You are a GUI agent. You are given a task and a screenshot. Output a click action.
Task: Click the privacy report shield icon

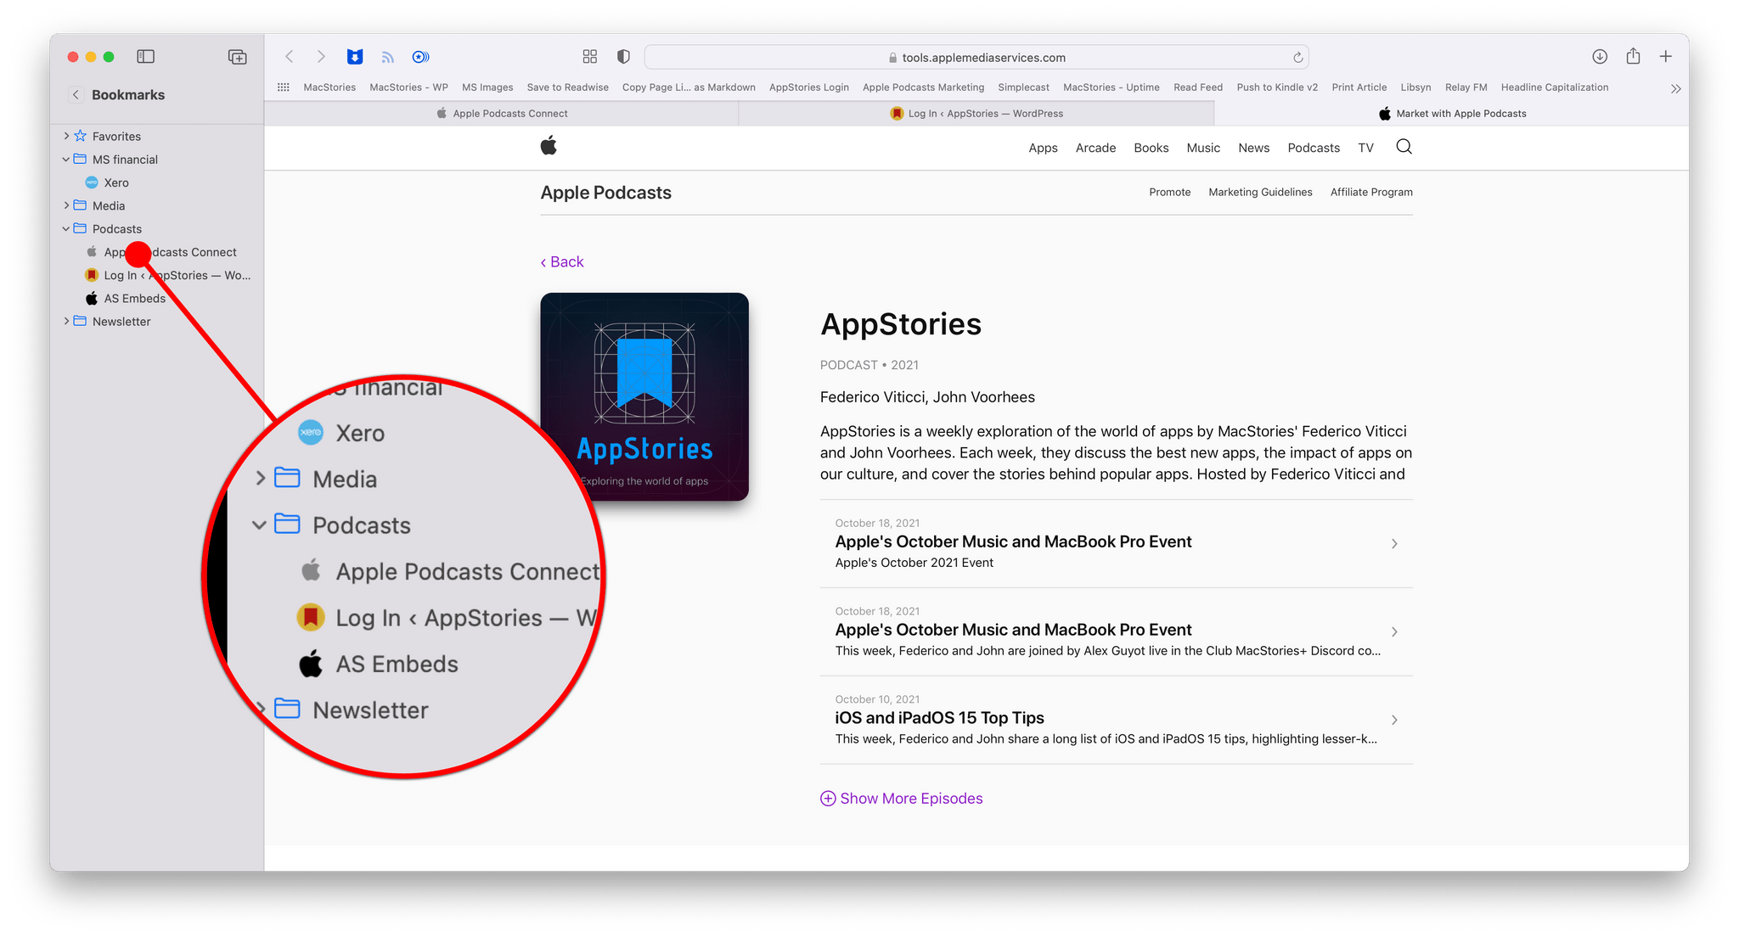click(623, 57)
